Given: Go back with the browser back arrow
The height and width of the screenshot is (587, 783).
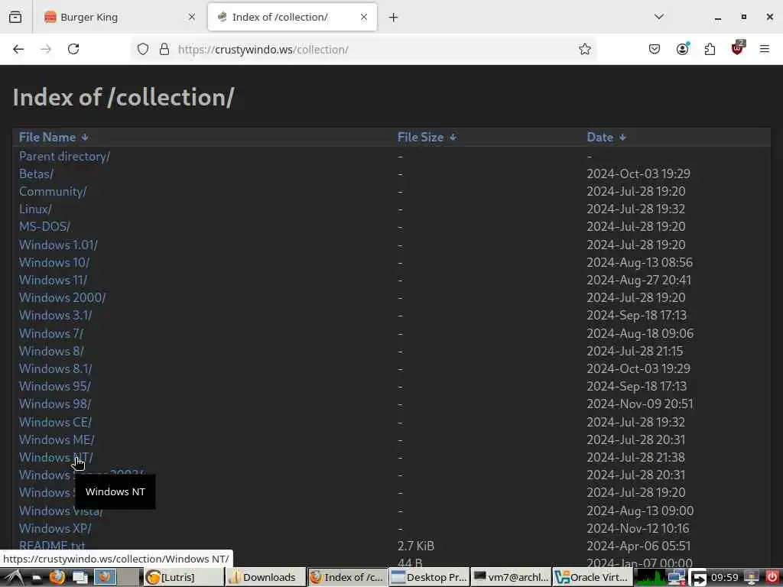Looking at the screenshot, I should click(18, 49).
